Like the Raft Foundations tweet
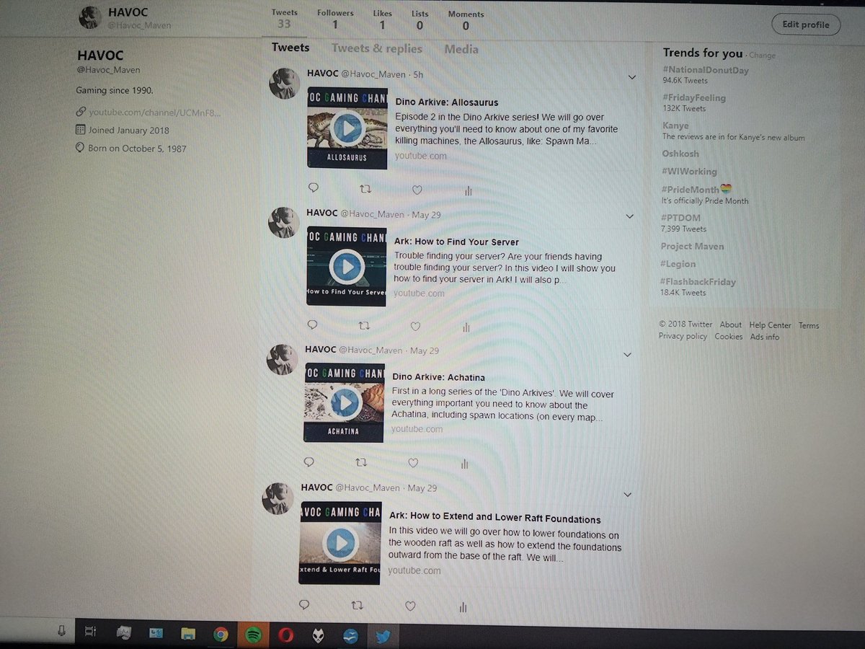Image resolution: width=865 pixels, height=649 pixels. [x=410, y=606]
